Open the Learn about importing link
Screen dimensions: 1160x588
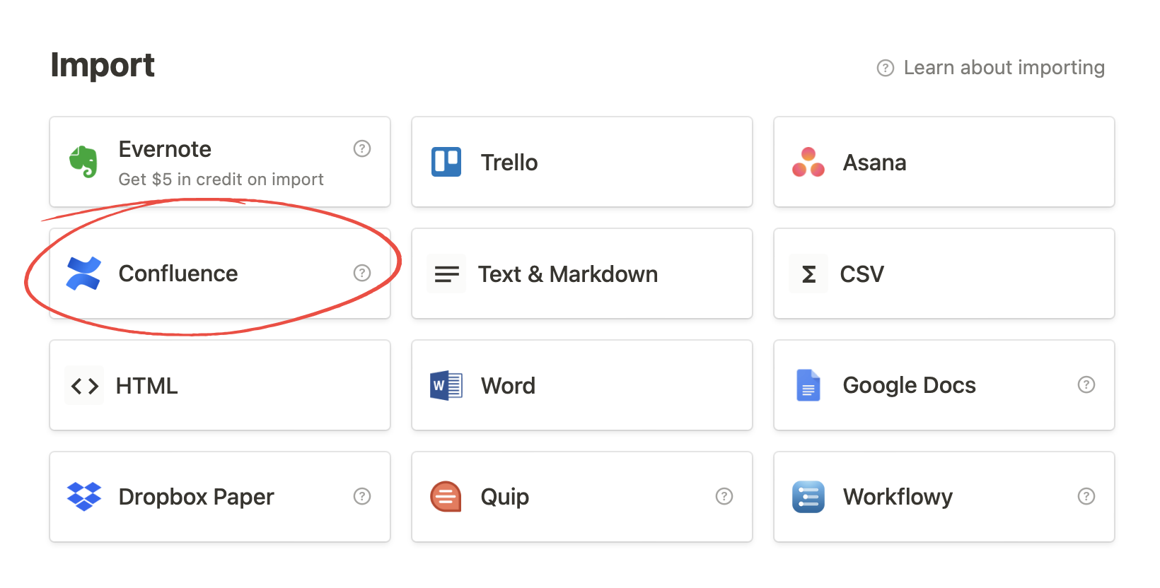1003,68
